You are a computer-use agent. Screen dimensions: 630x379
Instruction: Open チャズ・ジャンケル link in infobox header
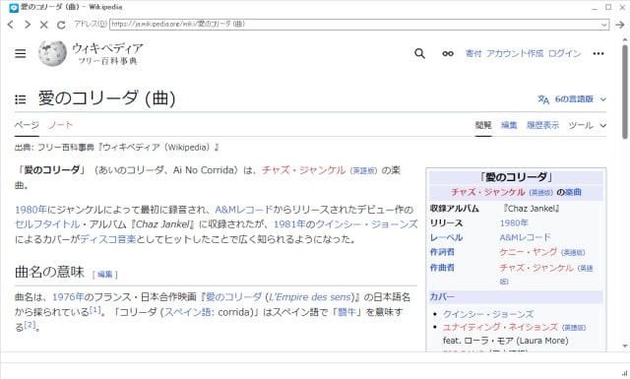[488, 192]
